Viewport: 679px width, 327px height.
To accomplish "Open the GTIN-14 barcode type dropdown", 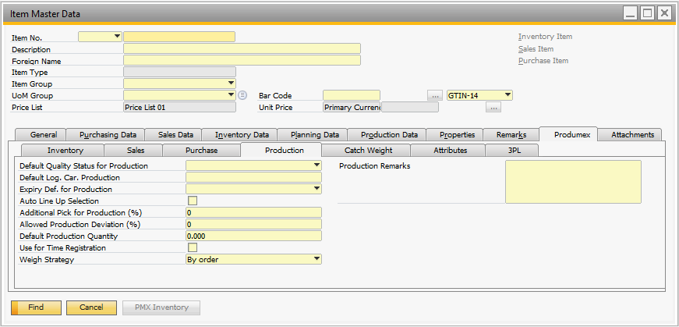I will 507,95.
